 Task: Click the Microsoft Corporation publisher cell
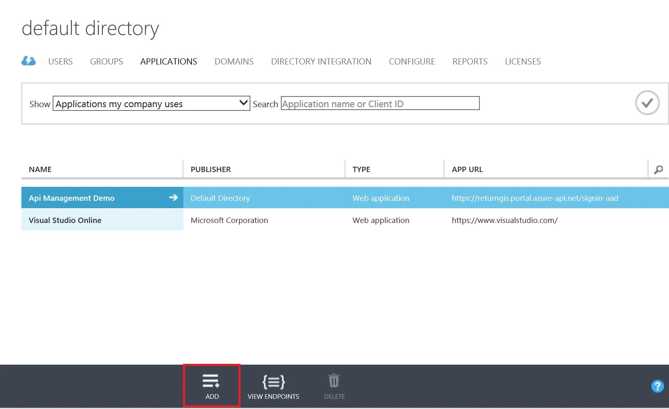(x=229, y=220)
